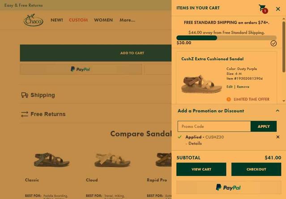The image size is (286, 199).
Task: Click the VIEW CART button
Action: click(201, 170)
